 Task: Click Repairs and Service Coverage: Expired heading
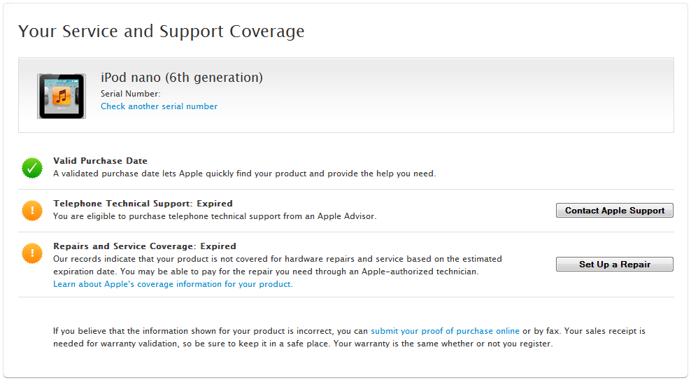145,246
